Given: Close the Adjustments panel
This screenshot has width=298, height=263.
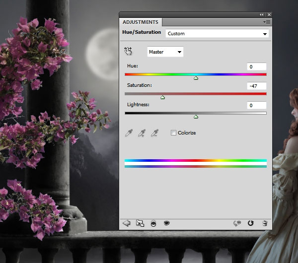Looking at the screenshot, I should pos(269,14).
